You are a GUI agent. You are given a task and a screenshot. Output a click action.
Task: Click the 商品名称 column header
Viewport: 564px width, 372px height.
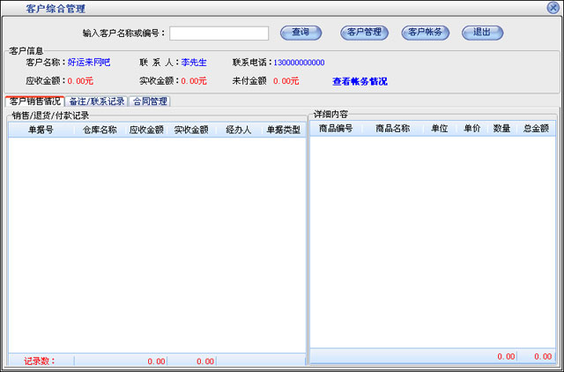[392, 129]
